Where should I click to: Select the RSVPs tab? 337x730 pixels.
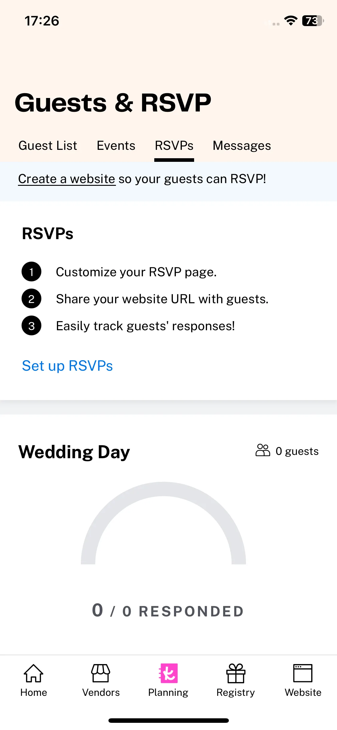tap(174, 146)
